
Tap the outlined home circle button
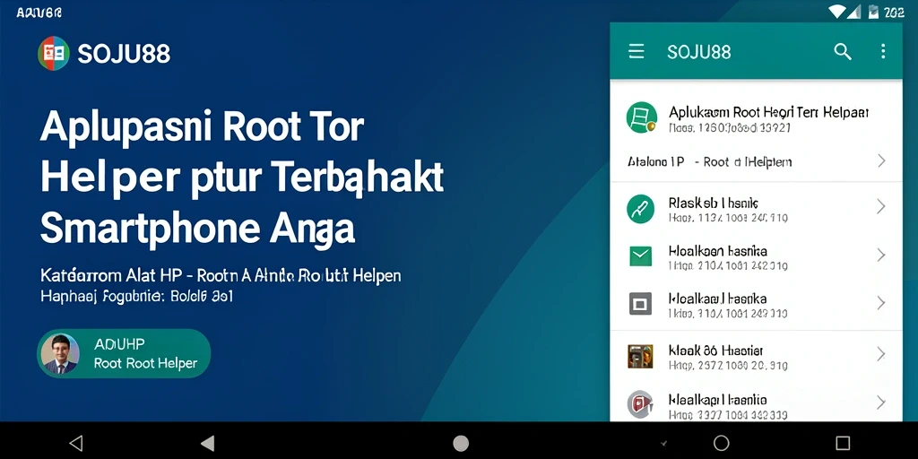[722, 443]
